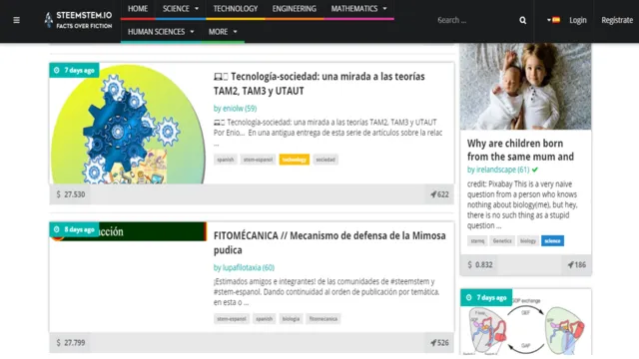The height and width of the screenshot is (359, 639).
Task: Select the 'Genetics' tag
Action: pyautogui.click(x=502, y=241)
